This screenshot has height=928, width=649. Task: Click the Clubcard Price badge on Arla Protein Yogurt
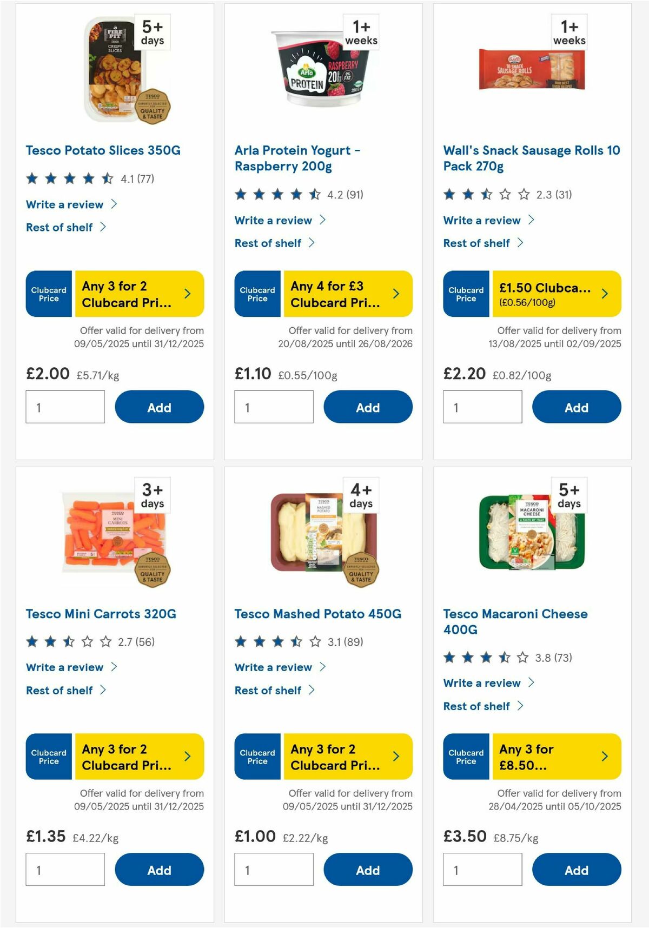pyautogui.click(x=257, y=294)
